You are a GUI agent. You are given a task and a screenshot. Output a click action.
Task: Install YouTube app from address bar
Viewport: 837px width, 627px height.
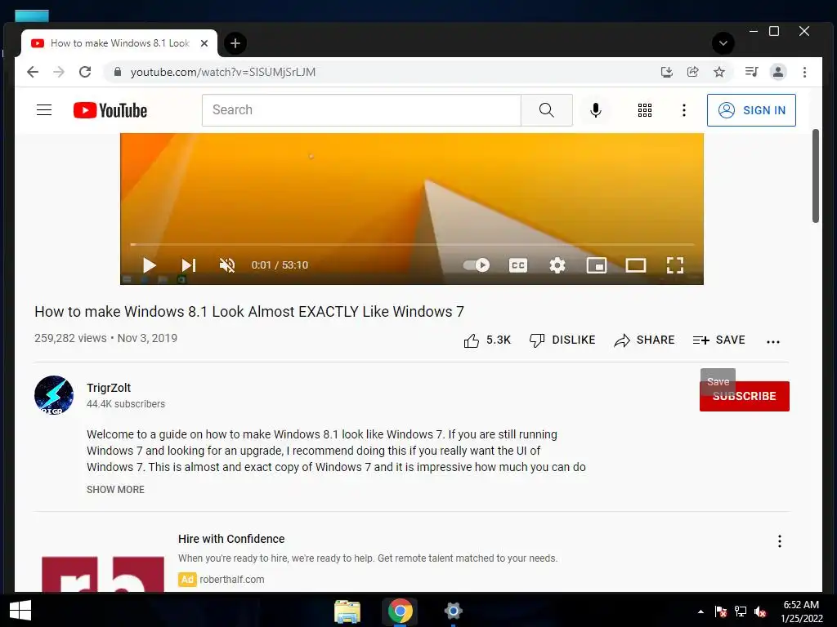[x=666, y=72]
